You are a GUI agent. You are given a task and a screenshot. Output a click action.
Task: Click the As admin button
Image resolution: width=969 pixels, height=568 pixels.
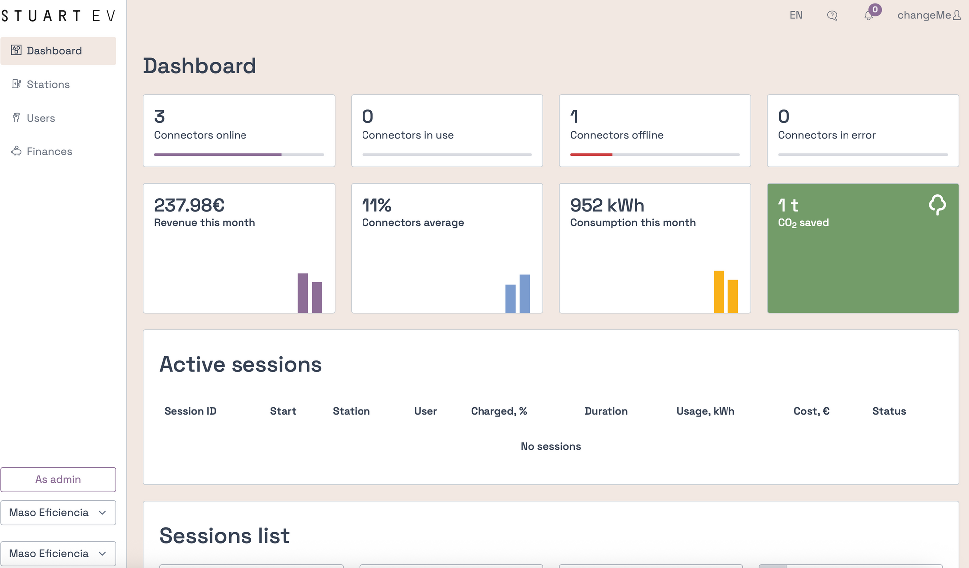[58, 479]
